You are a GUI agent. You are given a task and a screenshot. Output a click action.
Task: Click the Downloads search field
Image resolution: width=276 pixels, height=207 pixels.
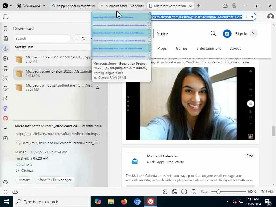(x=42, y=38)
